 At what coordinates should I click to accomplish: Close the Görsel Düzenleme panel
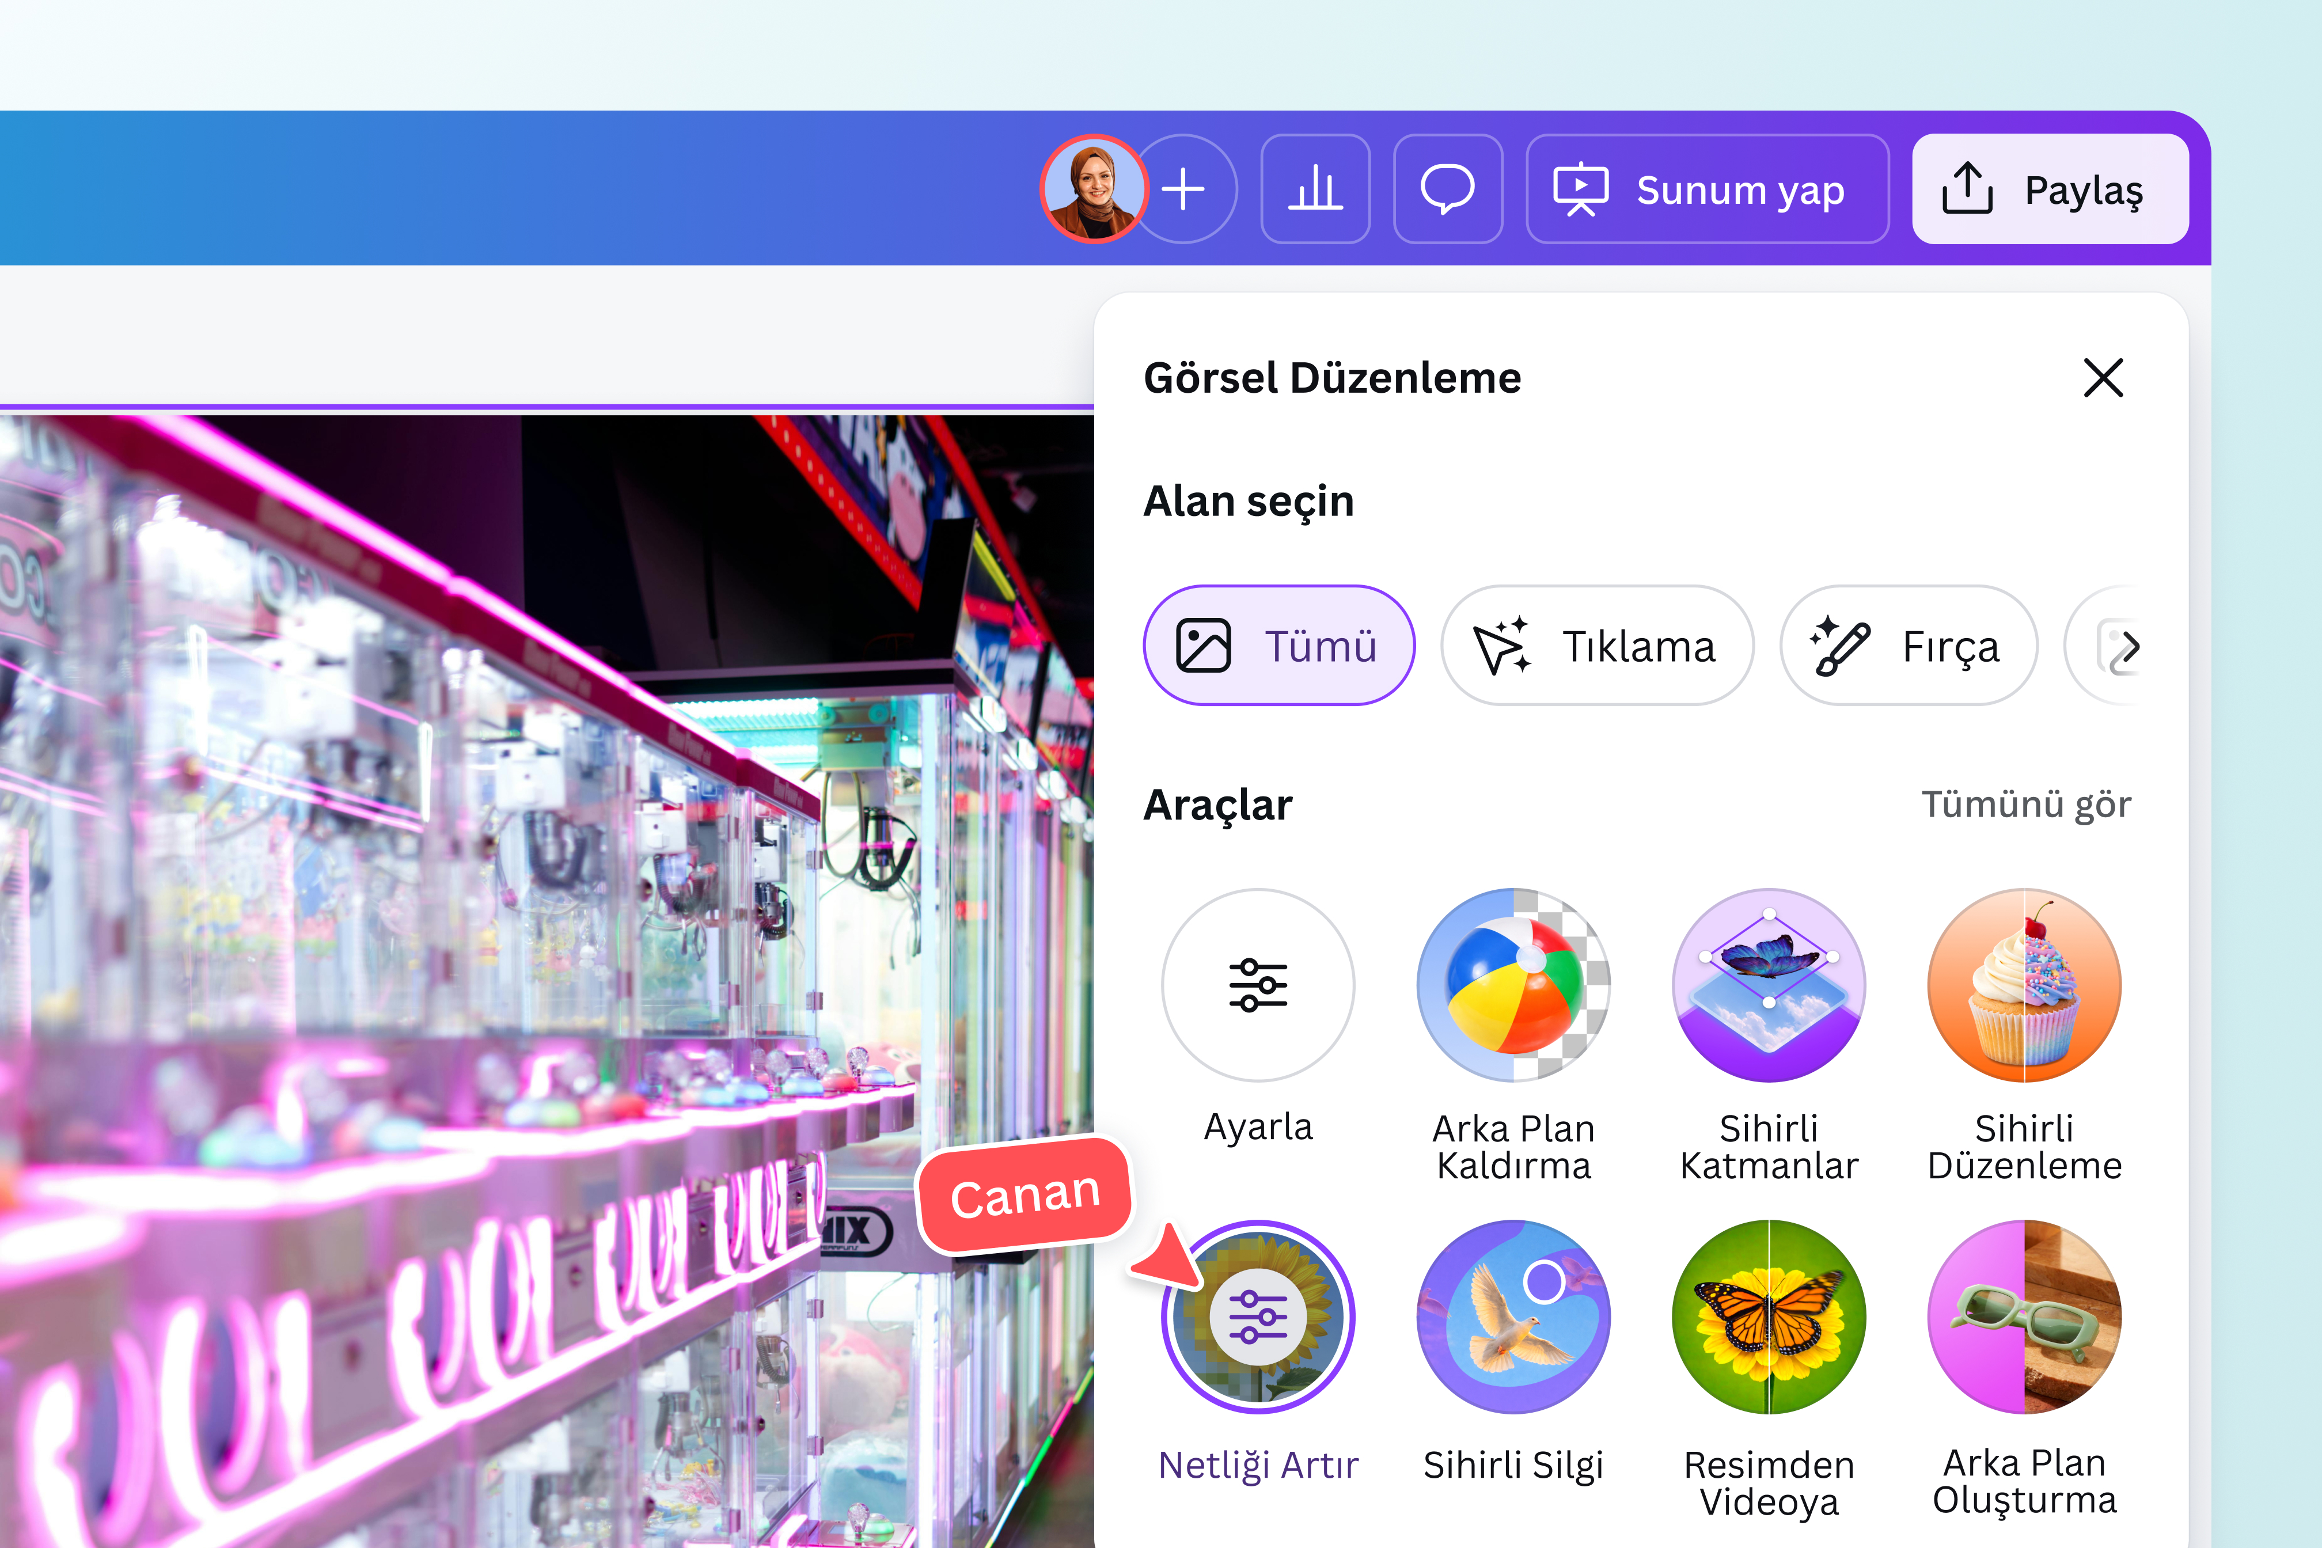tap(2103, 378)
